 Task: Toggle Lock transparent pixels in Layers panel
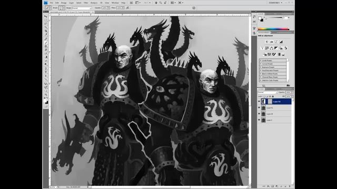click(x=264, y=97)
